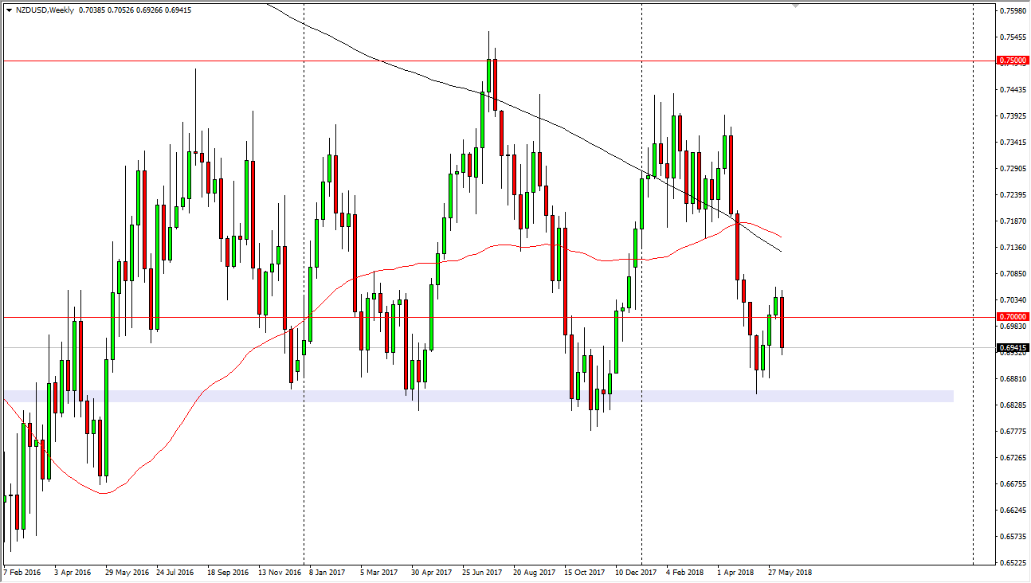Click the 25 Jun 2017 date label
Screen dimensions: 1031x583
click(x=481, y=572)
